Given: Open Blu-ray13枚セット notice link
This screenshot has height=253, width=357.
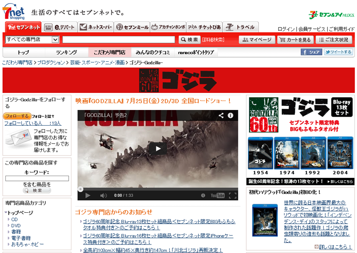Looking at the screenshot, I should pyautogui.click(x=159, y=224).
